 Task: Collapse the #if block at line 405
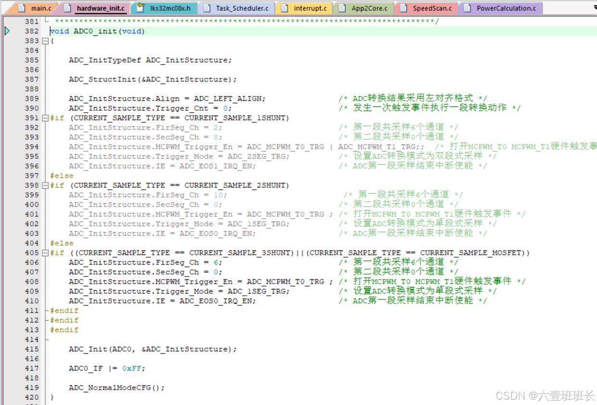coord(45,253)
